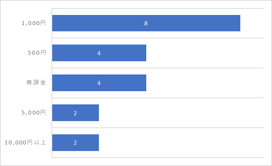Click the 無課金 axis label
272x166 pixels.
tap(36, 82)
